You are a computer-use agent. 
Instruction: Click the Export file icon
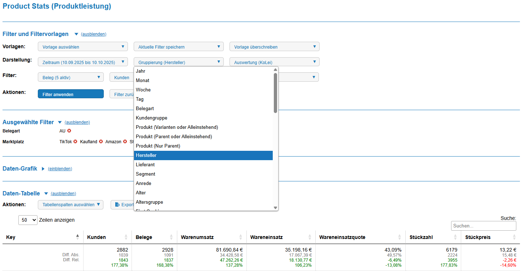pos(117,205)
